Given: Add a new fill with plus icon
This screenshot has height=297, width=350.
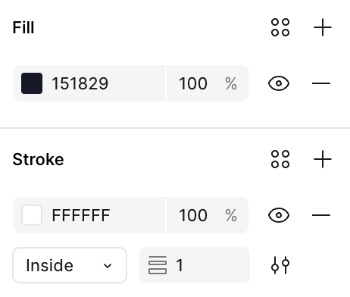Looking at the screenshot, I should click(x=323, y=27).
